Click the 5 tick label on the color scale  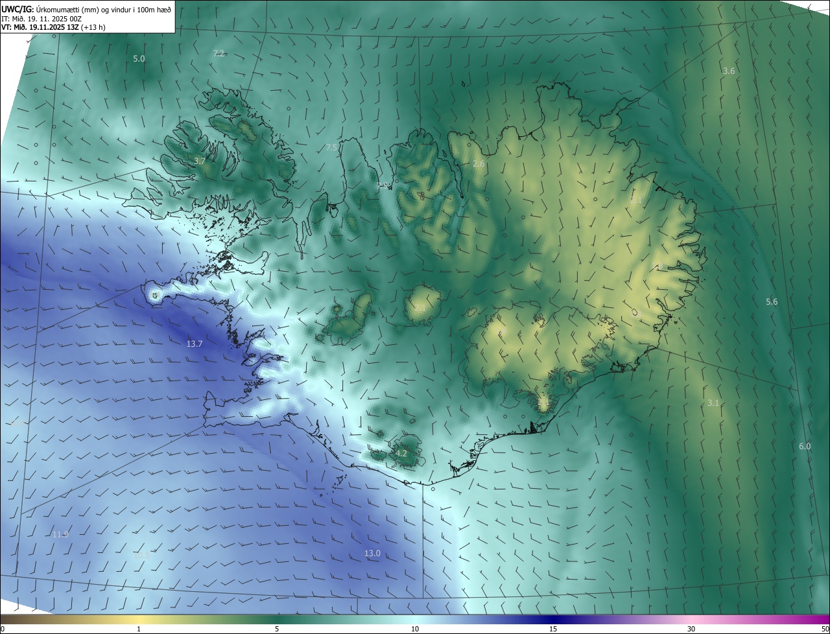click(x=277, y=629)
